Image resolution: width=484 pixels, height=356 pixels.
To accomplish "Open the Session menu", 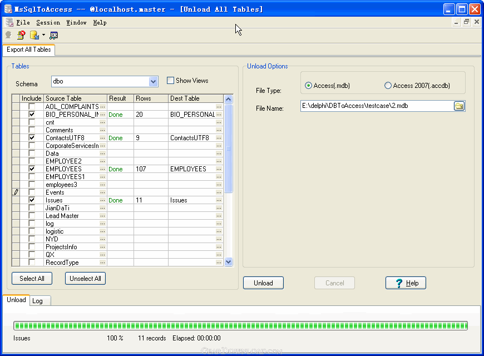I will click(48, 23).
